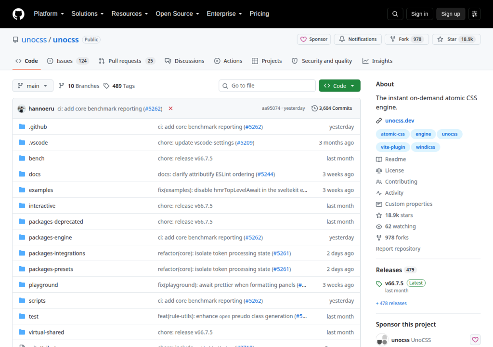This screenshot has width=493, height=347.
Task: Open the unocss owner link in repository title
Action: click(x=34, y=40)
